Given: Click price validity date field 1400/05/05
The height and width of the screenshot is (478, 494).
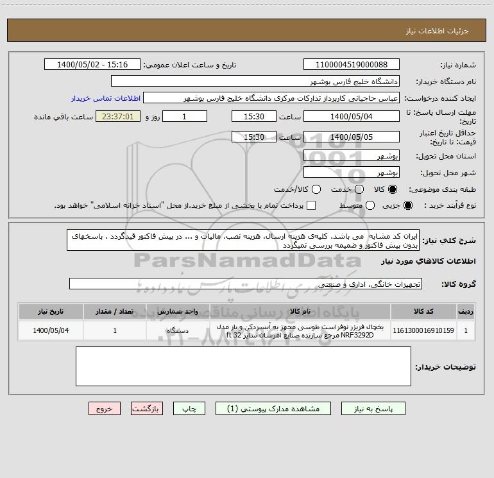Looking at the screenshot, I should click(x=352, y=137).
